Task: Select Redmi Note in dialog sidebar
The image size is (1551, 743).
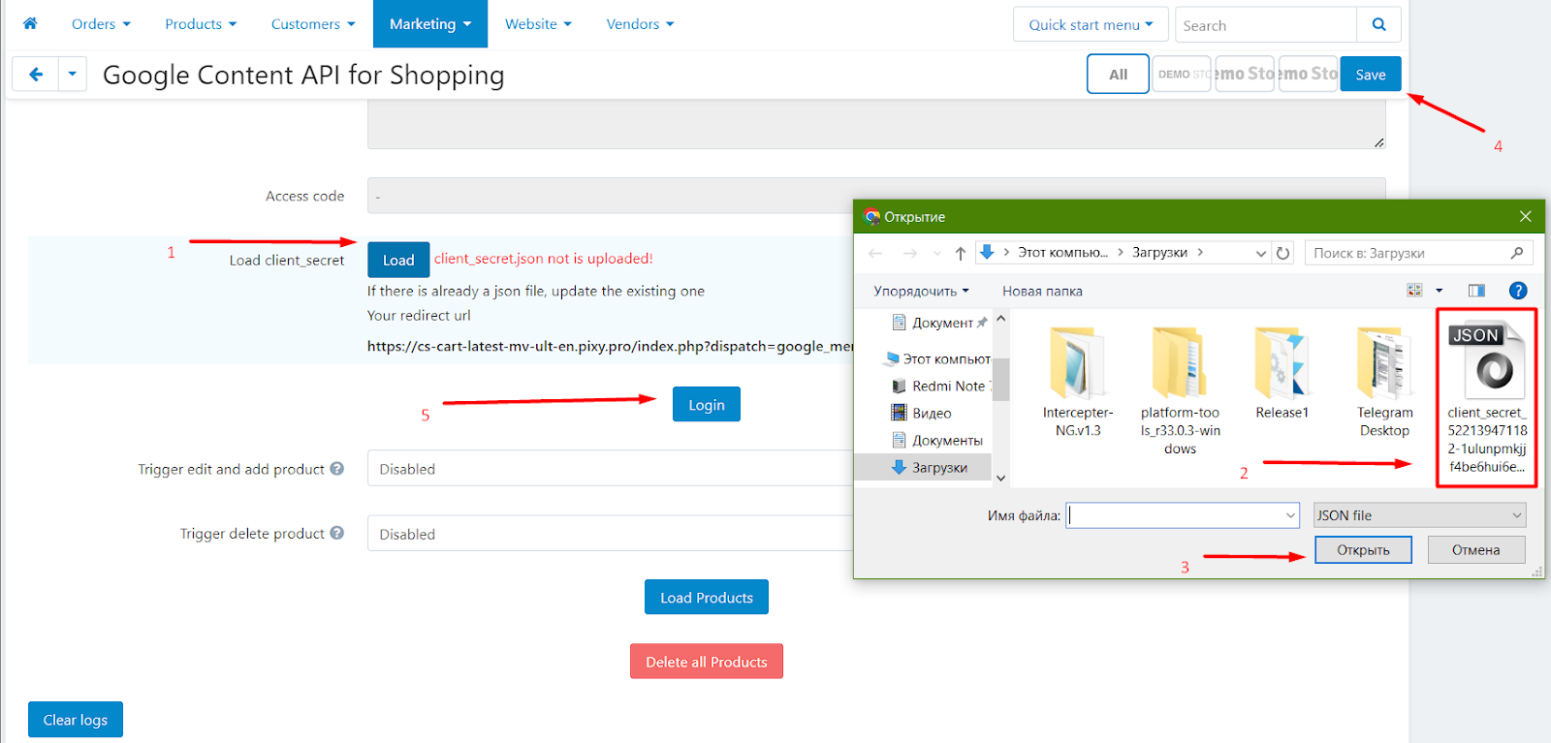Action: (x=940, y=386)
